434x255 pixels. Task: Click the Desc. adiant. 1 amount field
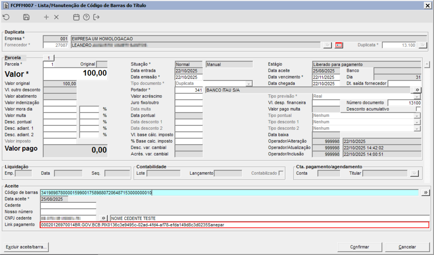(60, 129)
